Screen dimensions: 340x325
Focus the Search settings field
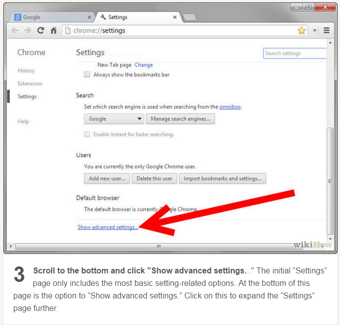click(295, 54)
